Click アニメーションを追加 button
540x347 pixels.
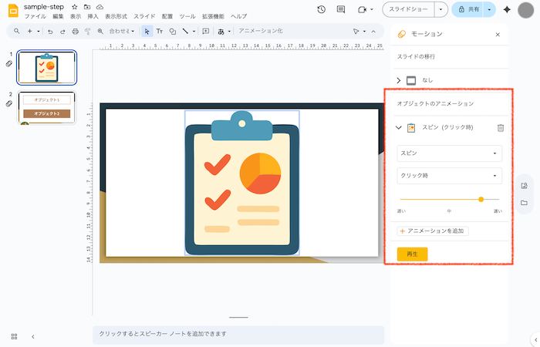tap(433, 231)
